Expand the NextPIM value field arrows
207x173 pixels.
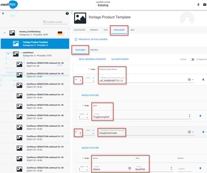171,168
